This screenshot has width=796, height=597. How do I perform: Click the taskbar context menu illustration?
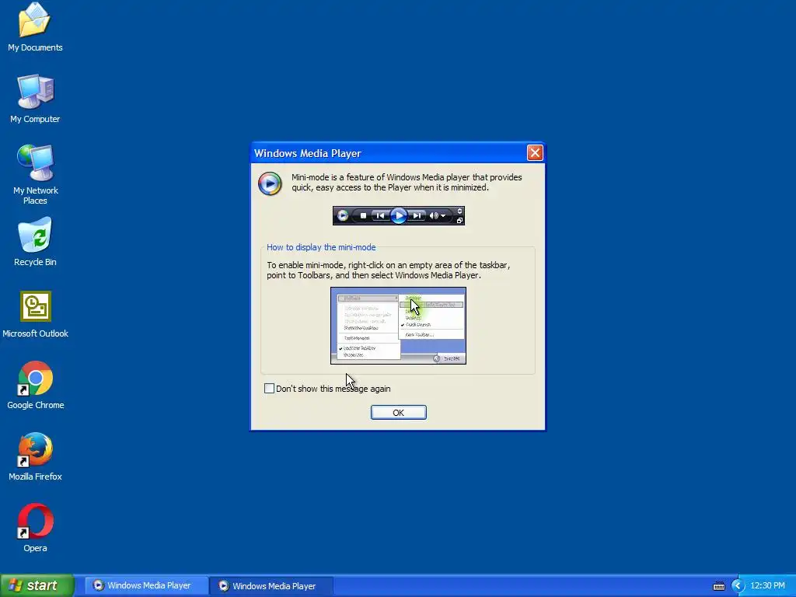point(399,326)
